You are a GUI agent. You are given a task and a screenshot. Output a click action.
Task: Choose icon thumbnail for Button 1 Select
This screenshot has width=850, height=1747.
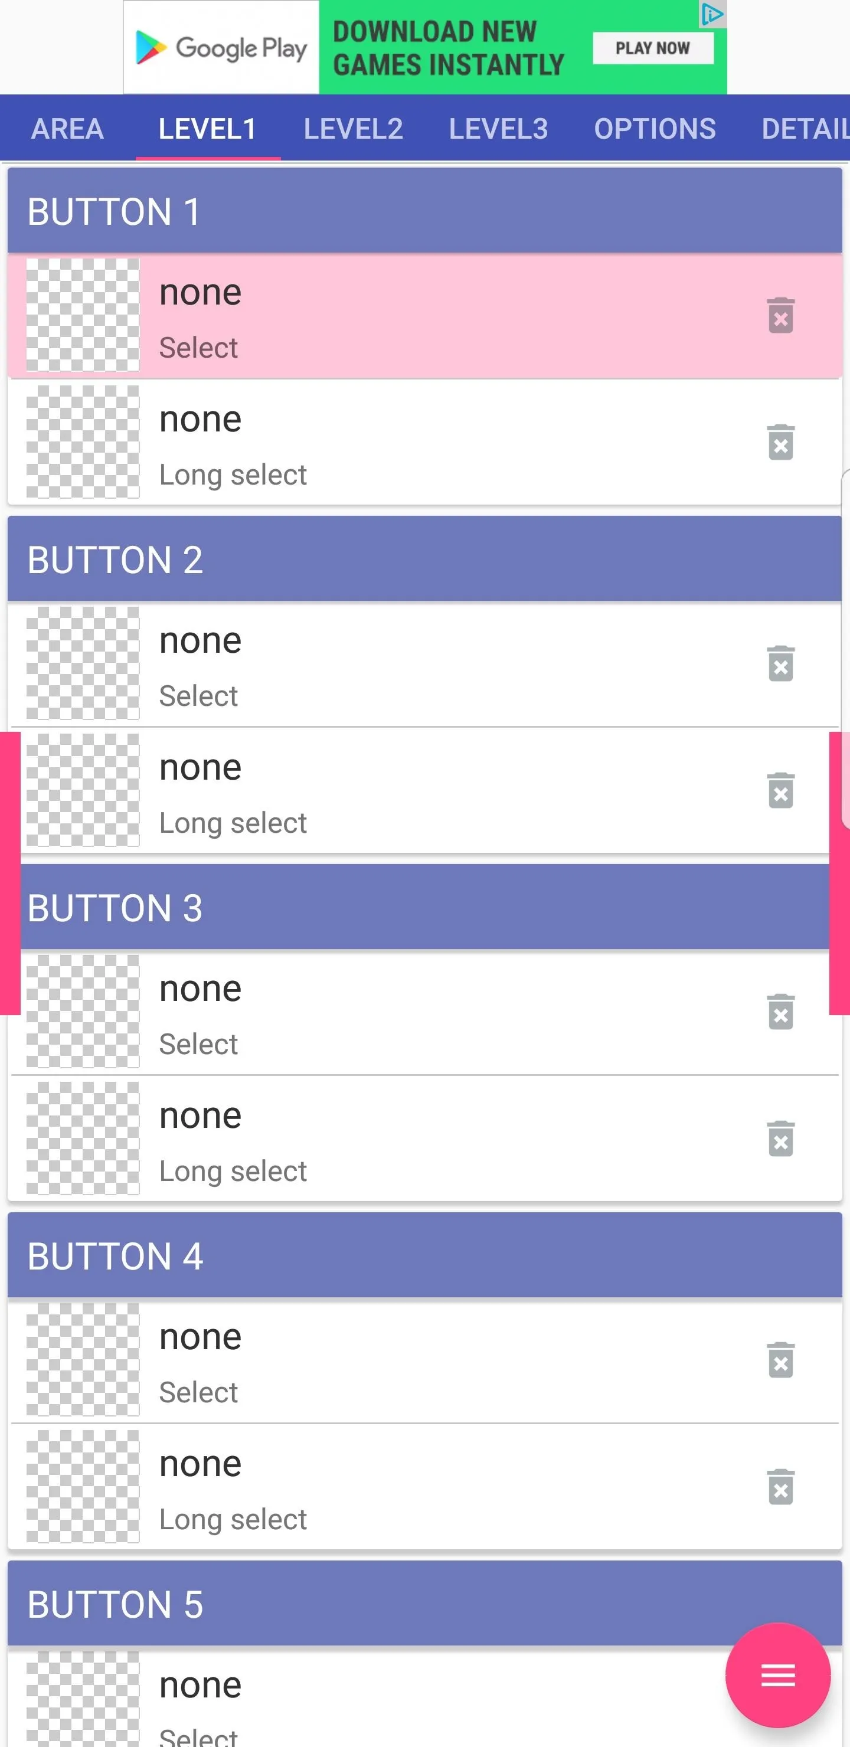(x=83, y=315)
